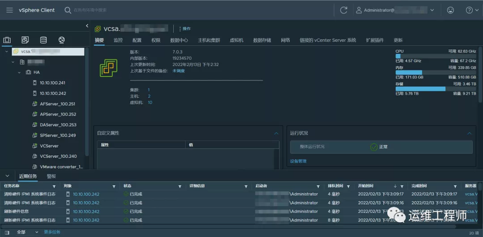Switch to the 监控 tab
Screen dimensions: 483x237
(118, 40)
